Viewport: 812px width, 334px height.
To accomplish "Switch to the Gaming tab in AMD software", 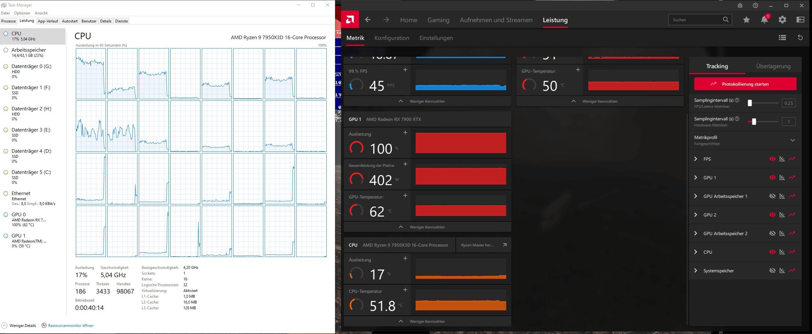I will click(x=438, y=20).
